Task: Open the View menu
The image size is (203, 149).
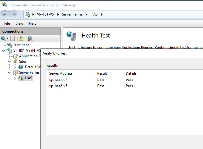Action: (x=19, y=23)
